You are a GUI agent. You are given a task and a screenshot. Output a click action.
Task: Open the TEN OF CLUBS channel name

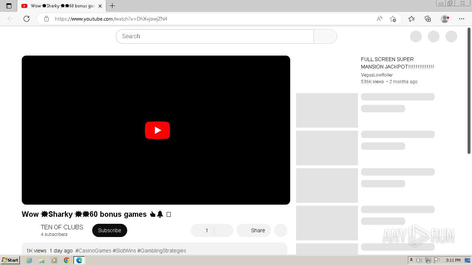(x=62, y=227)
